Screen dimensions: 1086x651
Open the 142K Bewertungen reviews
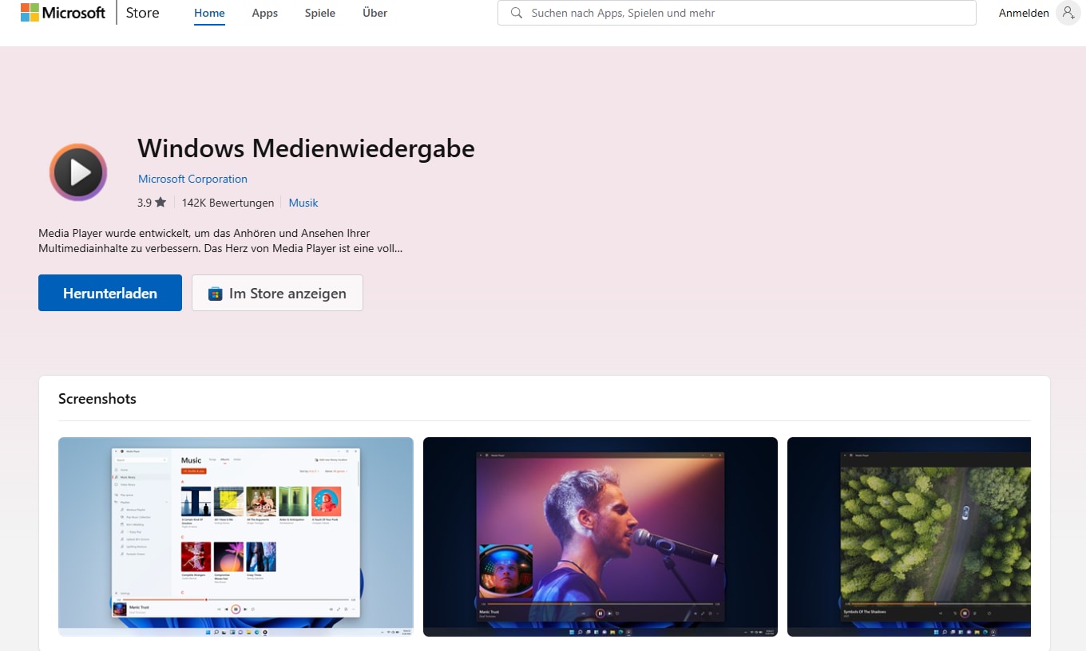[228, 203]
